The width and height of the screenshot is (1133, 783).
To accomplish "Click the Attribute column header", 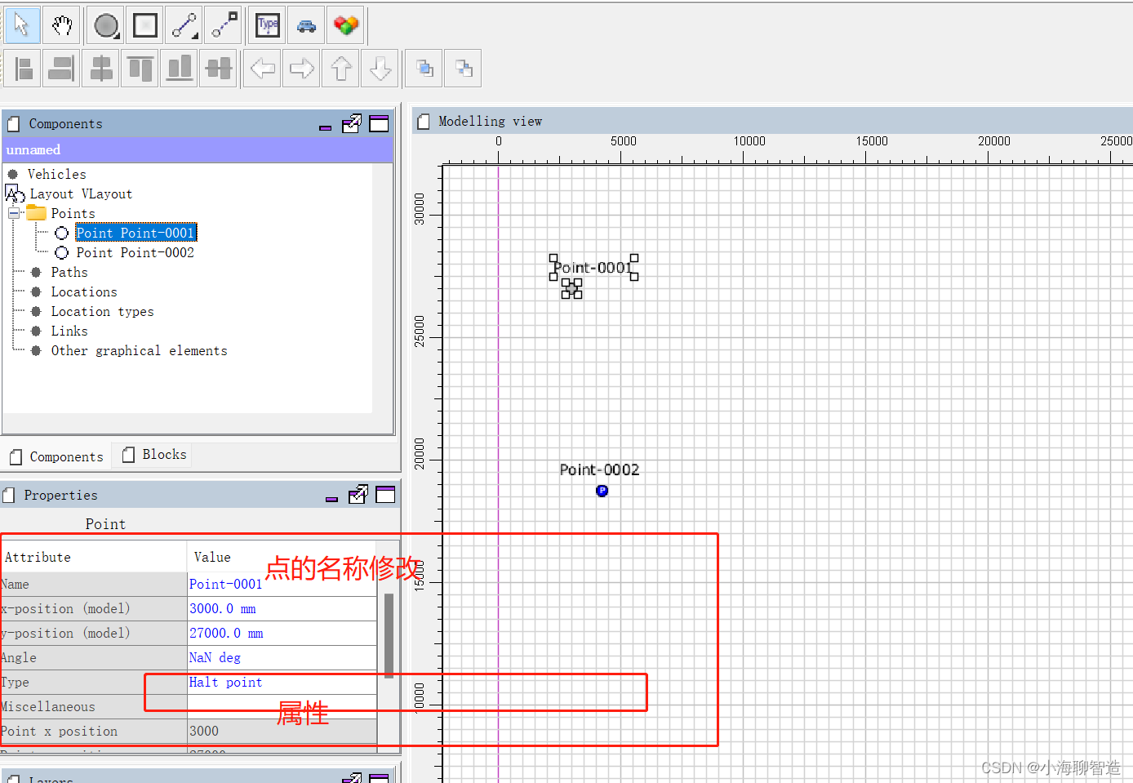I will (x=93, y=557).
